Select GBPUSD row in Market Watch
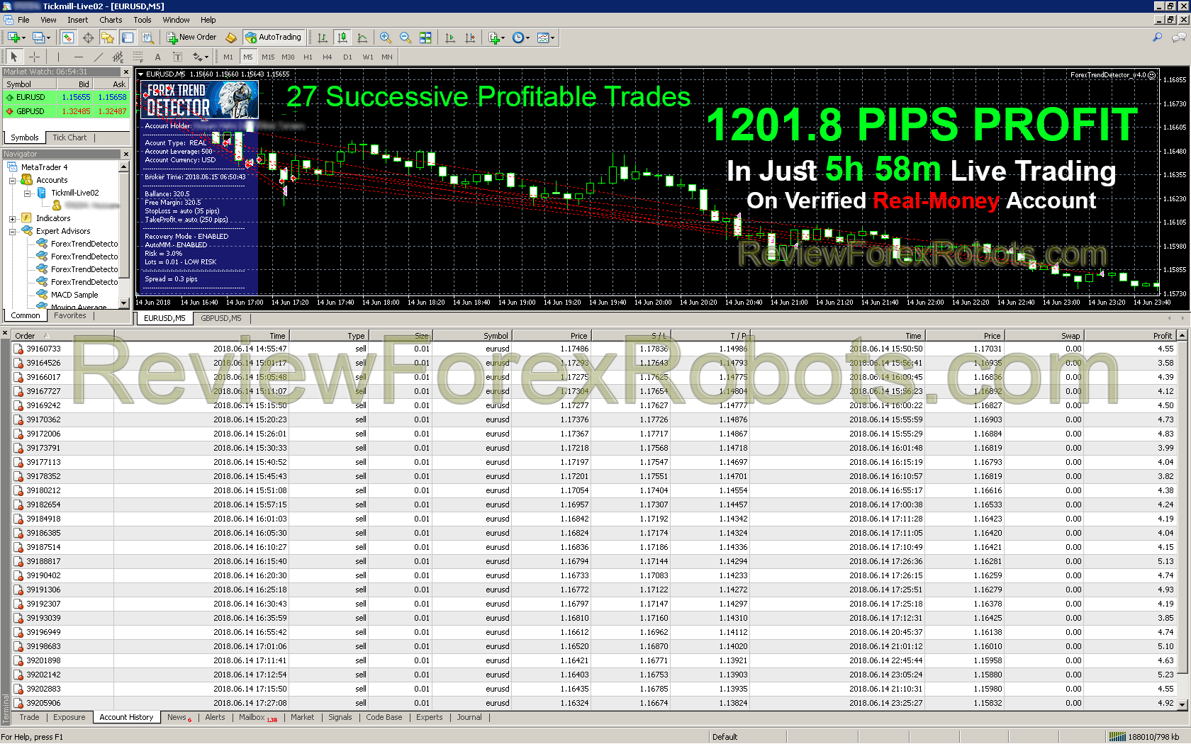Image resolution: width=1191 pixels, height=744 pixels. (x=66, y=111)
